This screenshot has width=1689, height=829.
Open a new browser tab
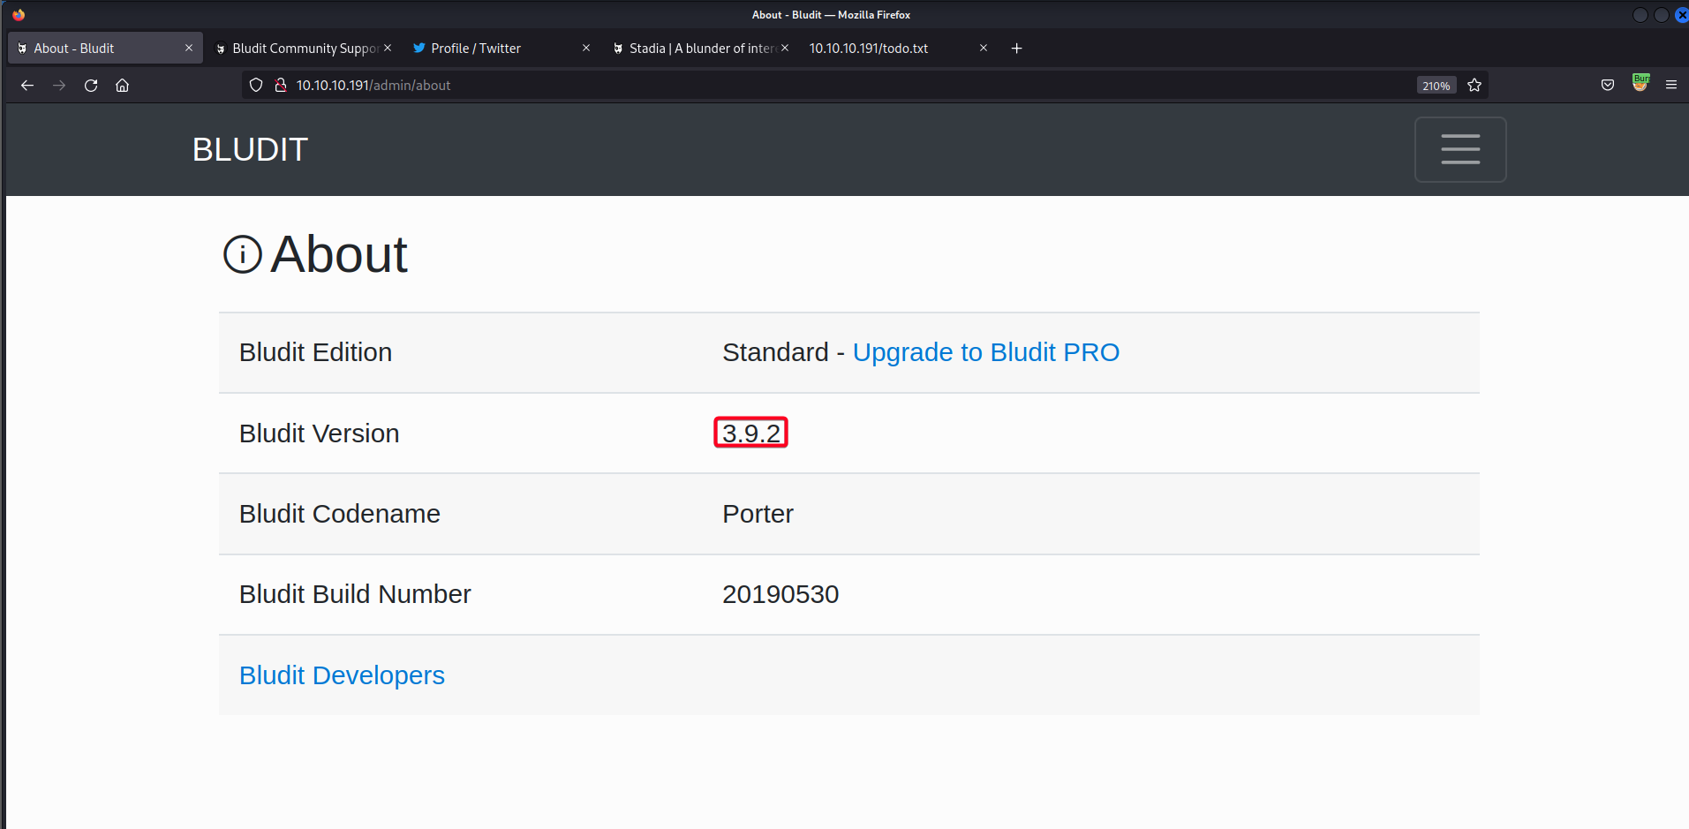tap(1017, 49)
